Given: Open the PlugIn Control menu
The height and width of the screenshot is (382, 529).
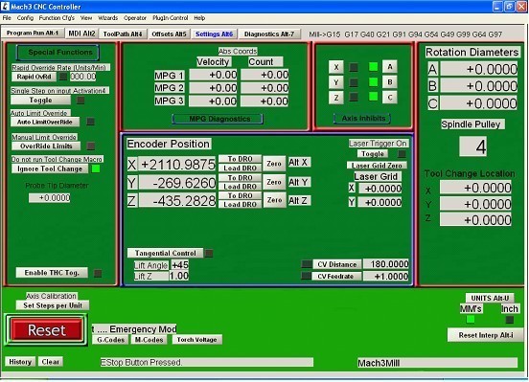Looking at the screenshot, I should coord(170,18).
